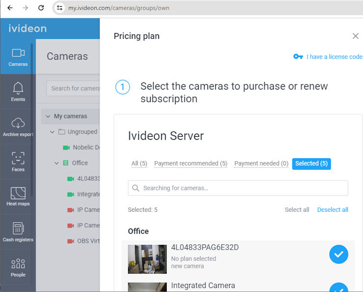Select the Nobelic camera in tree
The image size is (363, 292).
point(86,147)
